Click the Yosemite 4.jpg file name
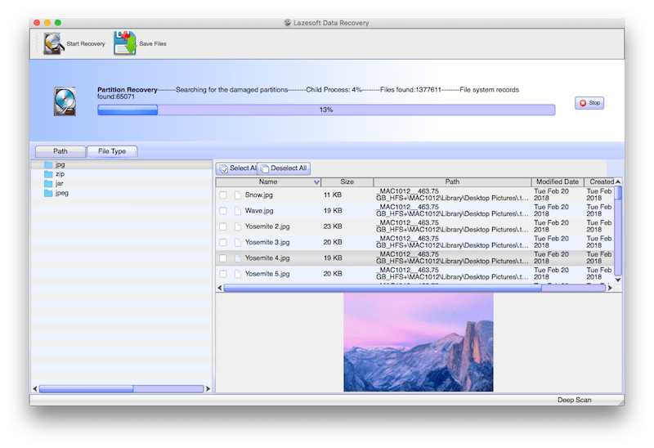The width and height of the screenshot is (654, 448). point(267,258)
